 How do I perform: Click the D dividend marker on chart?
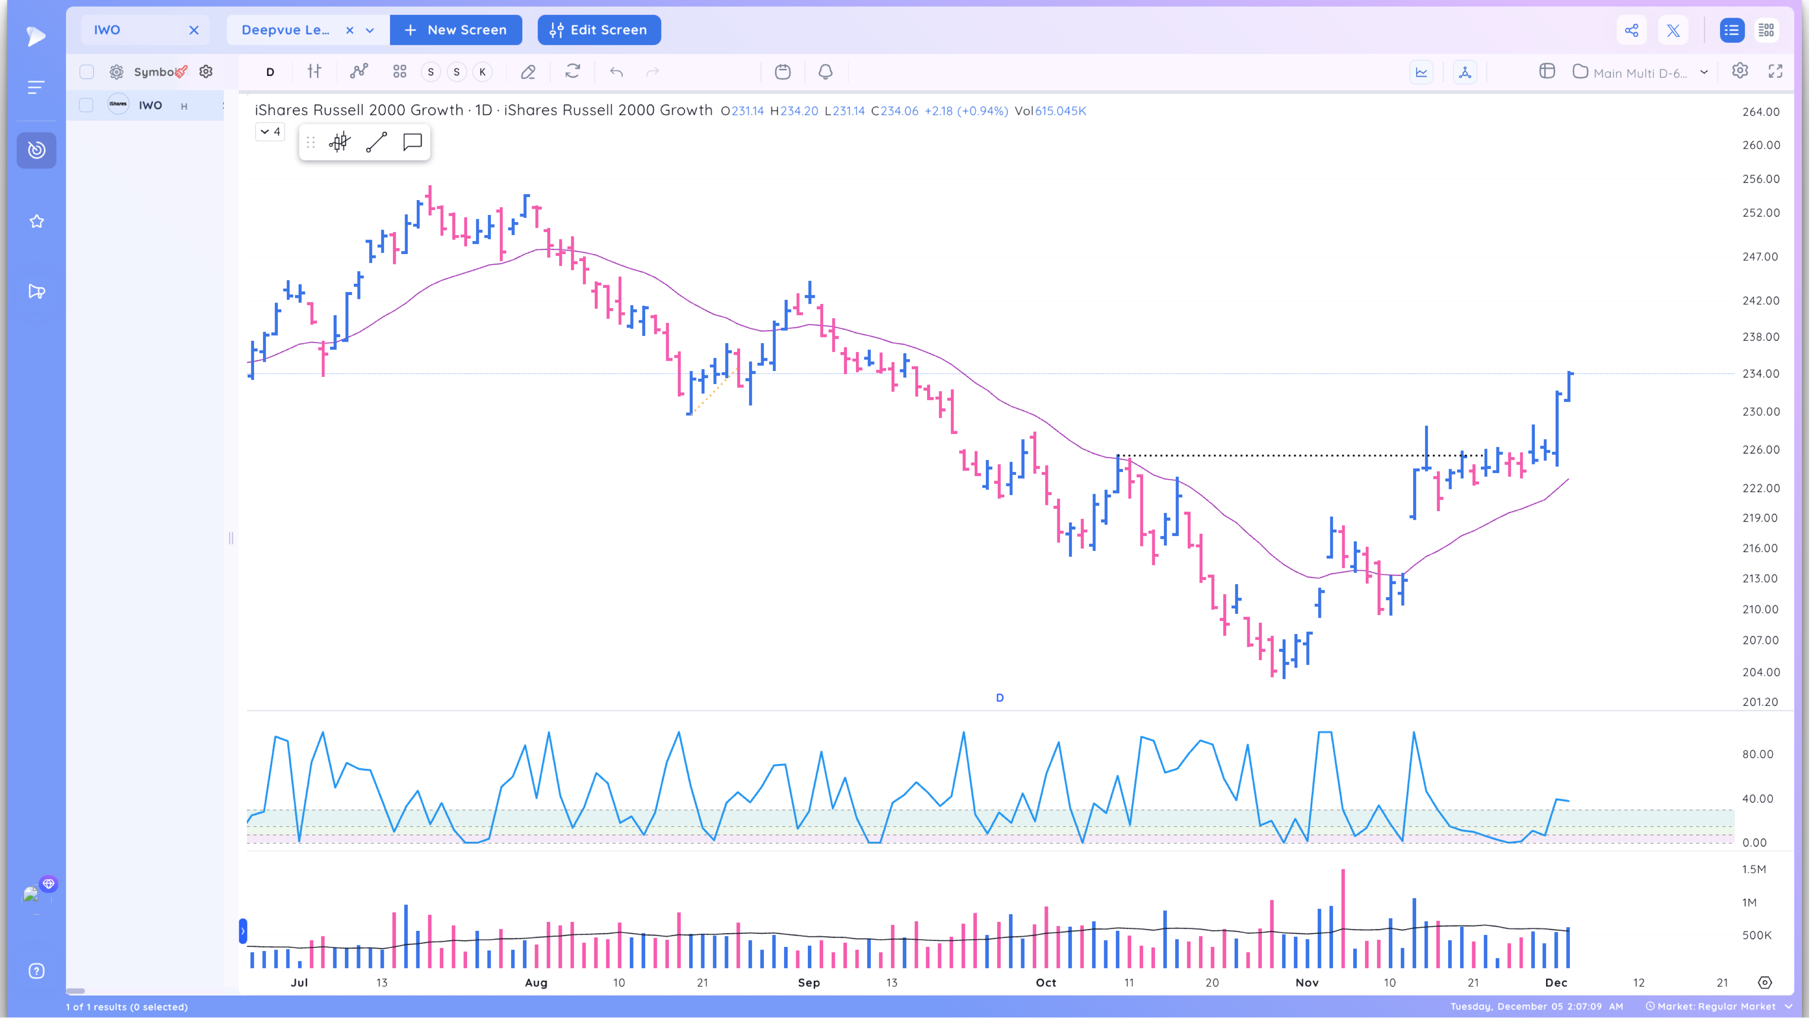(x=1000, y=698)
